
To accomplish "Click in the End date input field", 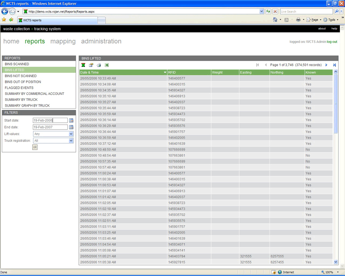I will (50, 127).
